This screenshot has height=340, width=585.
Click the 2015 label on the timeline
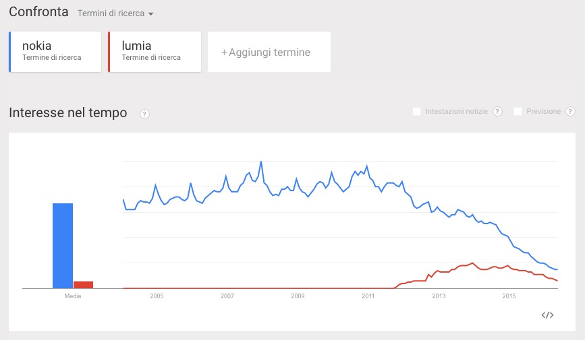(509, 296)
